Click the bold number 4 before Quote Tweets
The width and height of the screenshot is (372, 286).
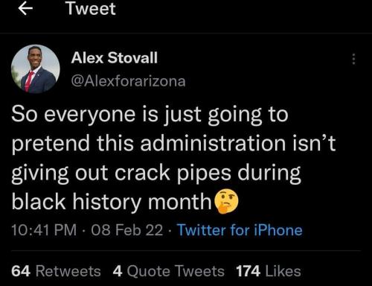[118, 271]
